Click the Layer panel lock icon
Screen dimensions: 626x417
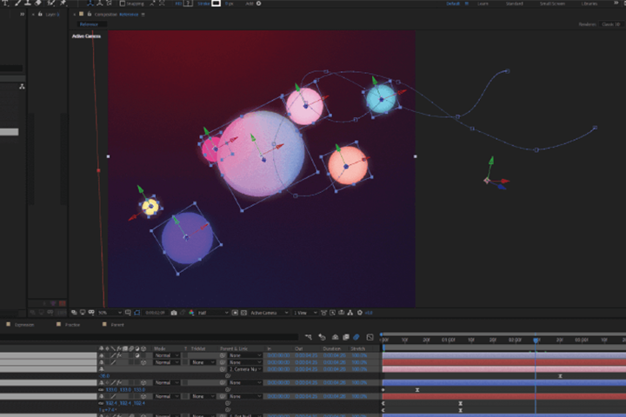(x=40, y=14)
